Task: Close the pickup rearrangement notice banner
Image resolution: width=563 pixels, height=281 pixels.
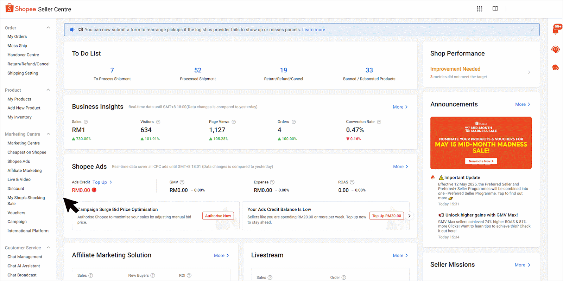Action: coord(532,30)
